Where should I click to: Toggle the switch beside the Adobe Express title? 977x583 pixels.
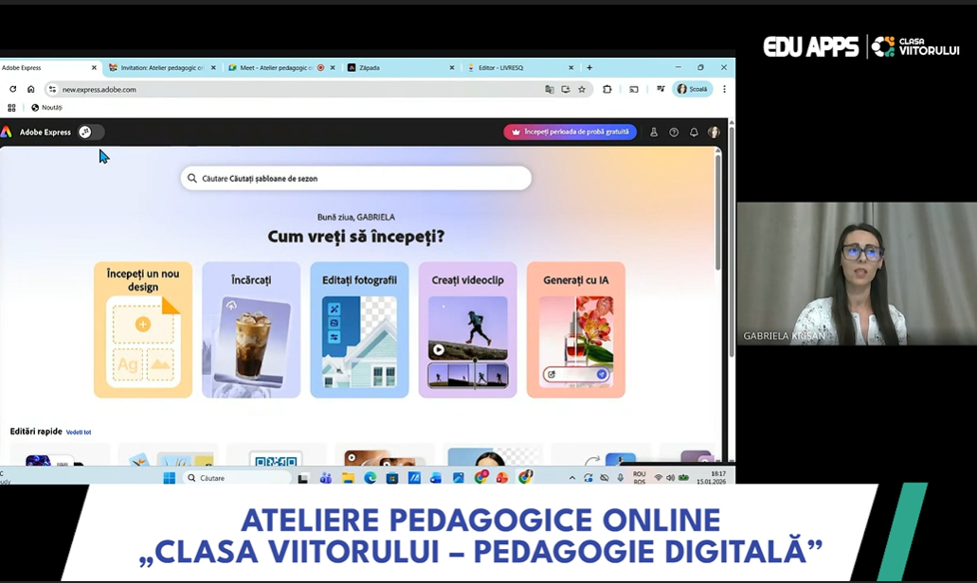(x=90, y=132)
